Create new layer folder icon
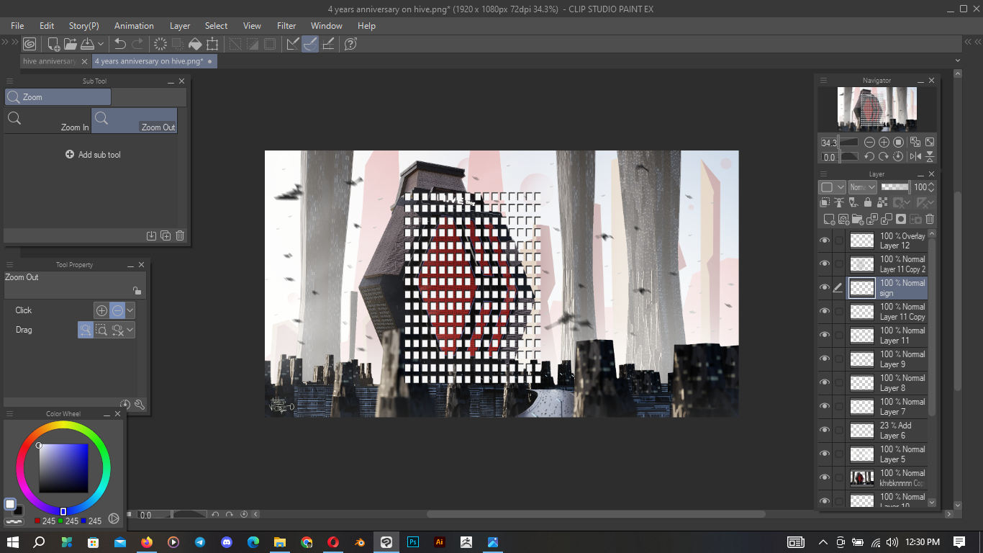The width and height of the screenshot is (983, 553). (x=858, y=219)
